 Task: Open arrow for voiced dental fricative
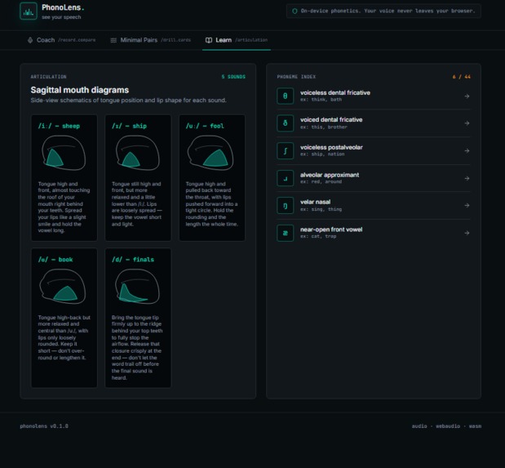pyautogui.click(x=467, y=123)
